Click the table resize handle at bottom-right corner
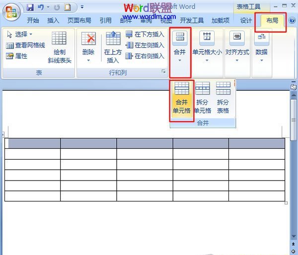The height and width of the screenshot is (255, 298). point(286,203)
